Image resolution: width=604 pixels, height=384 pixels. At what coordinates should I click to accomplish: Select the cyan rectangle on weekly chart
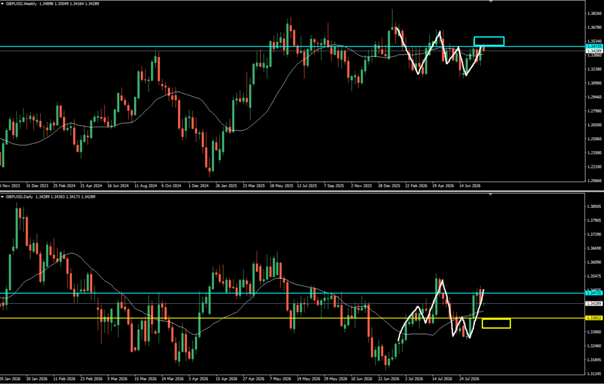coord(489,41)
